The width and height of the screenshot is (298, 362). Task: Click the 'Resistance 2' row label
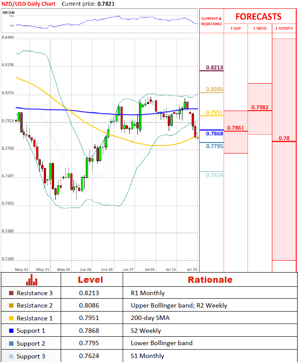tap(35, 305)
